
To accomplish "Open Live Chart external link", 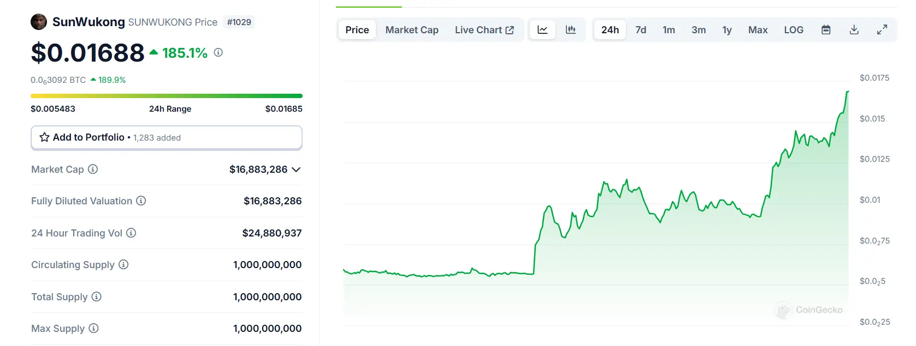I will point(484,30).
